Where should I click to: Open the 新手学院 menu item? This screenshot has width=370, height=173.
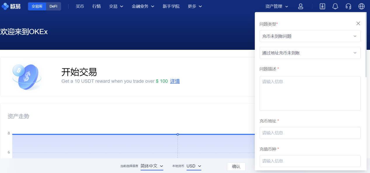tap(171, 6)
